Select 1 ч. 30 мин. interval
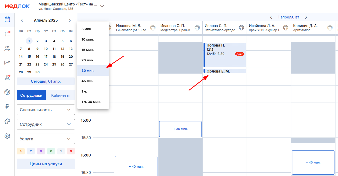The height and width of the screenshot is (176, 338). point(93,102)
